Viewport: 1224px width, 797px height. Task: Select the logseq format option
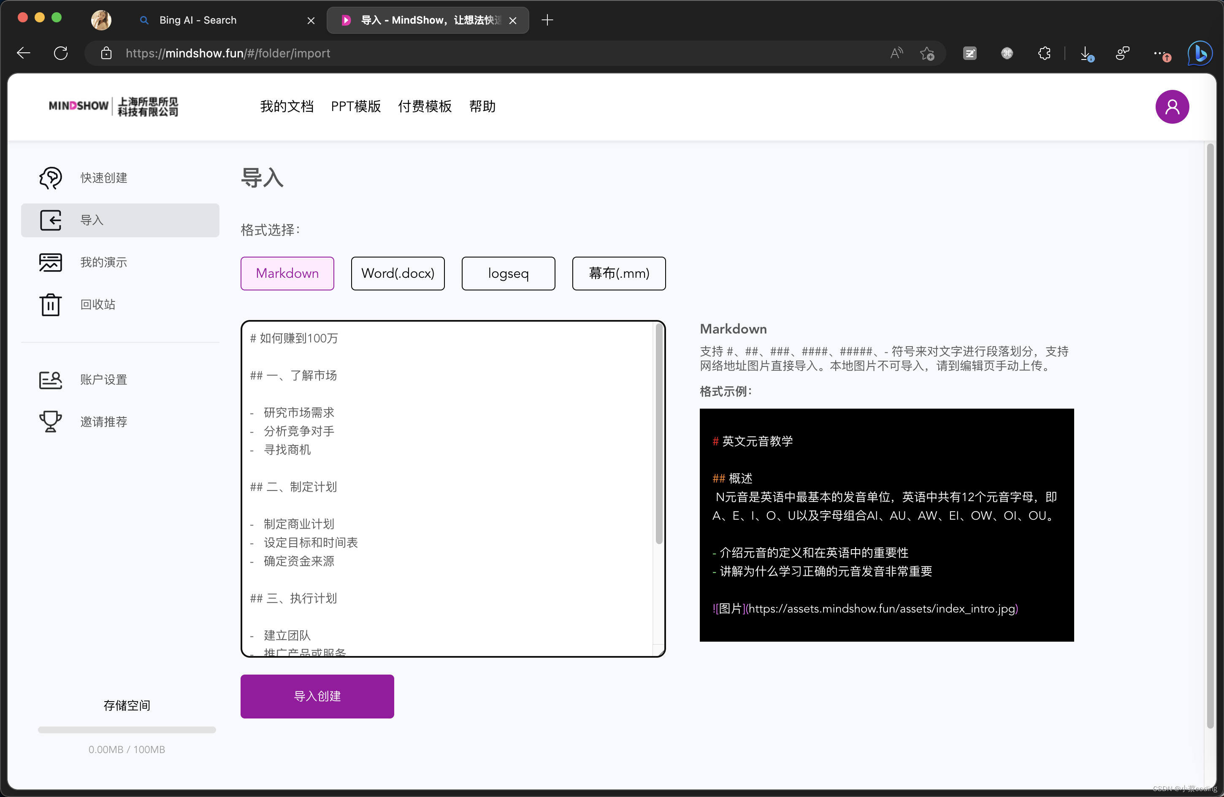pos(508,273)
